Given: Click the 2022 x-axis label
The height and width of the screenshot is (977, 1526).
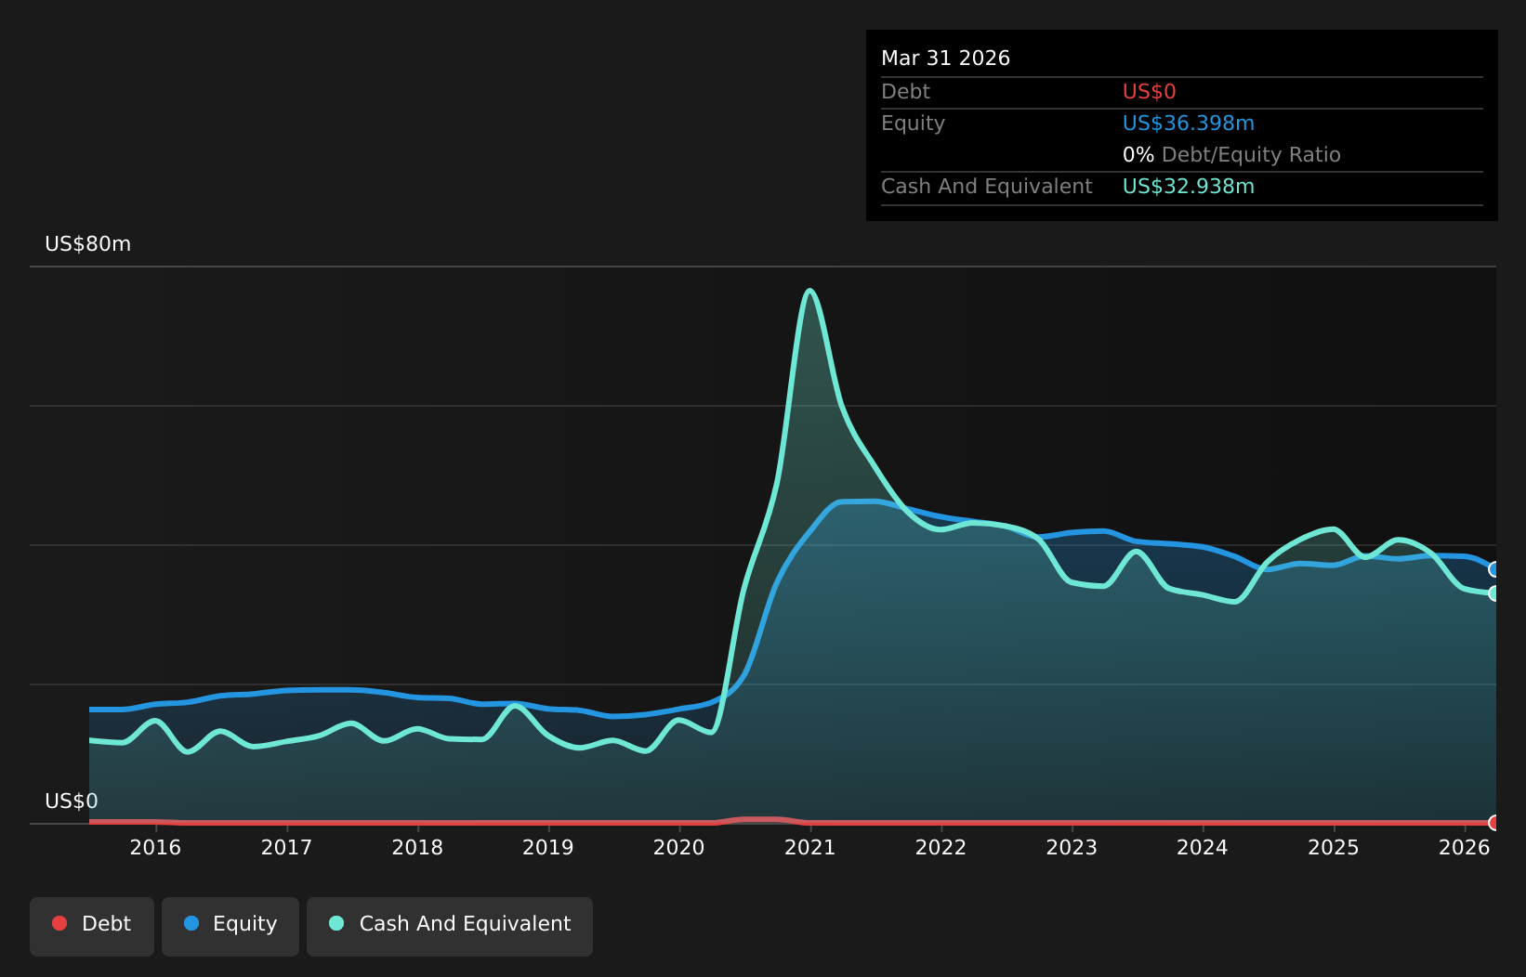Looking at the screenshot, I should tap(941, 847).
